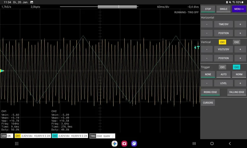Tap CH2 Freq: 3,6Hz measurement
The width and height of the screenshot is (247, 148).
point(60,124)
